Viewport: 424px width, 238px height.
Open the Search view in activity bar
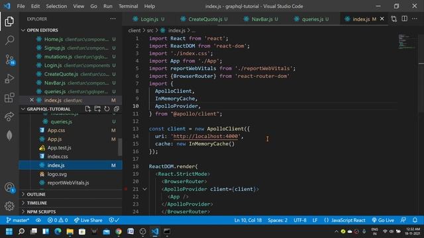tap(9, 40)
